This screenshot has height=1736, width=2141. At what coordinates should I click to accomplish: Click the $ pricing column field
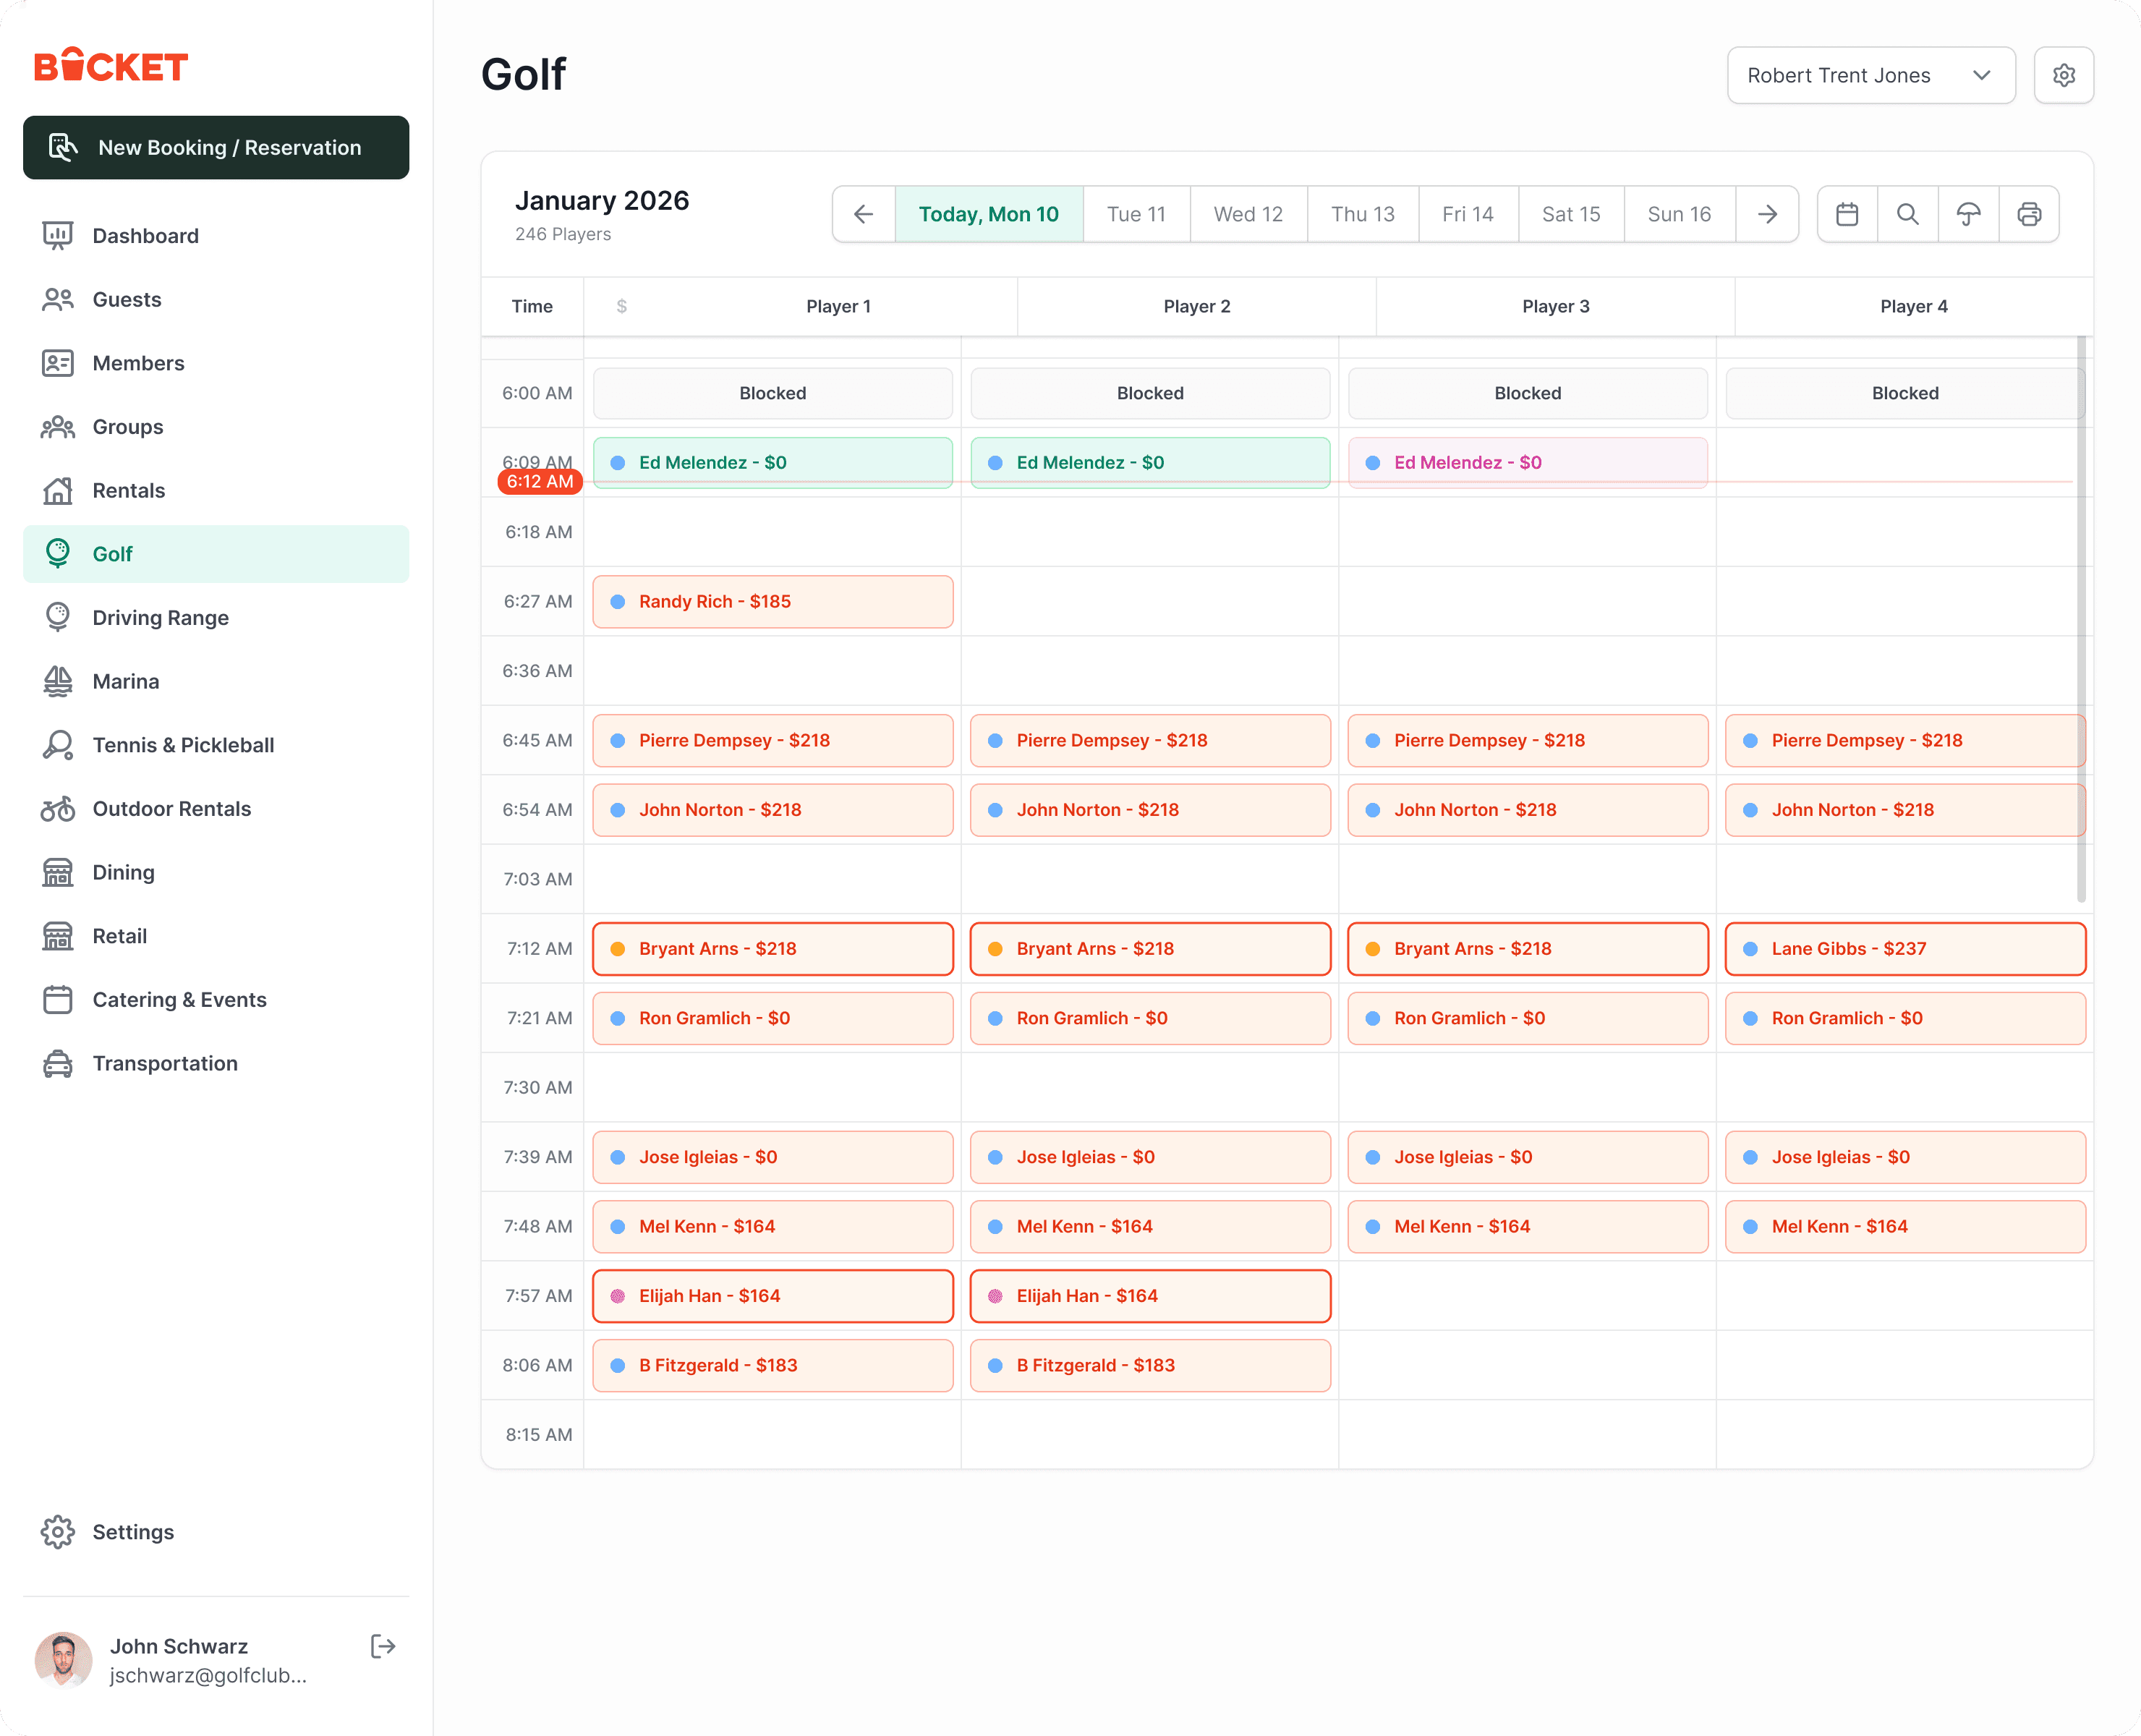[622, 306]
